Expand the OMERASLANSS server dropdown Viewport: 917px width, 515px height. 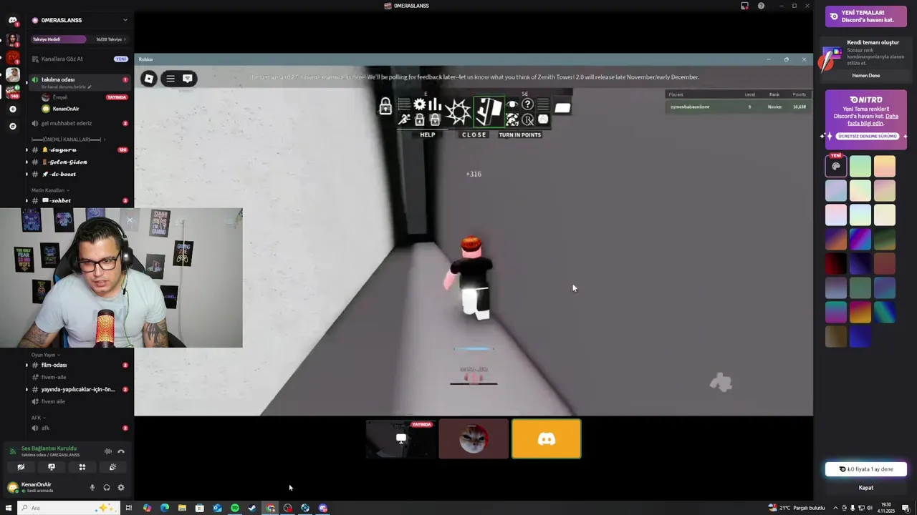pos(125,20)
